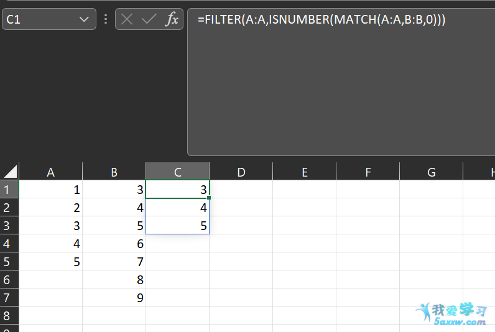Click inside the FILTER formula bar
This screenshot has width=495, height=332.
click(x=341, y=82)
